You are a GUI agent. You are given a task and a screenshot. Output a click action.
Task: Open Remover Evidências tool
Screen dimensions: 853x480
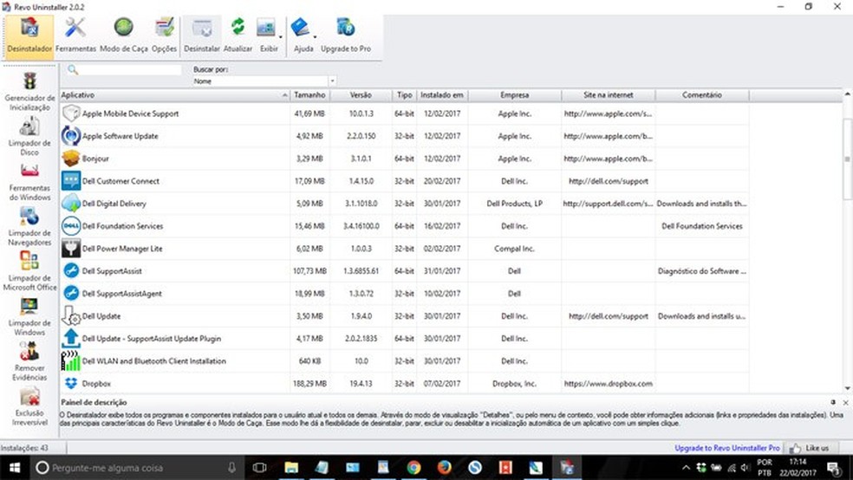29,361
